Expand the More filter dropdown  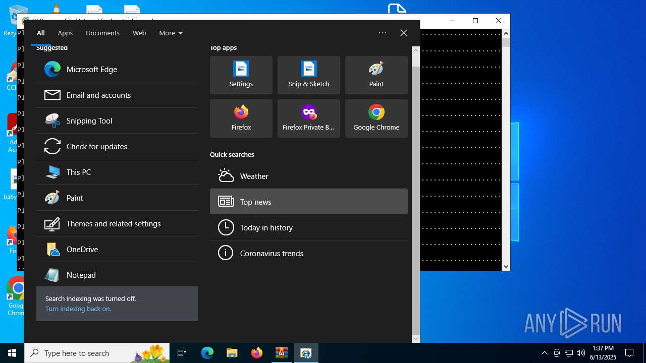(171, 33)
